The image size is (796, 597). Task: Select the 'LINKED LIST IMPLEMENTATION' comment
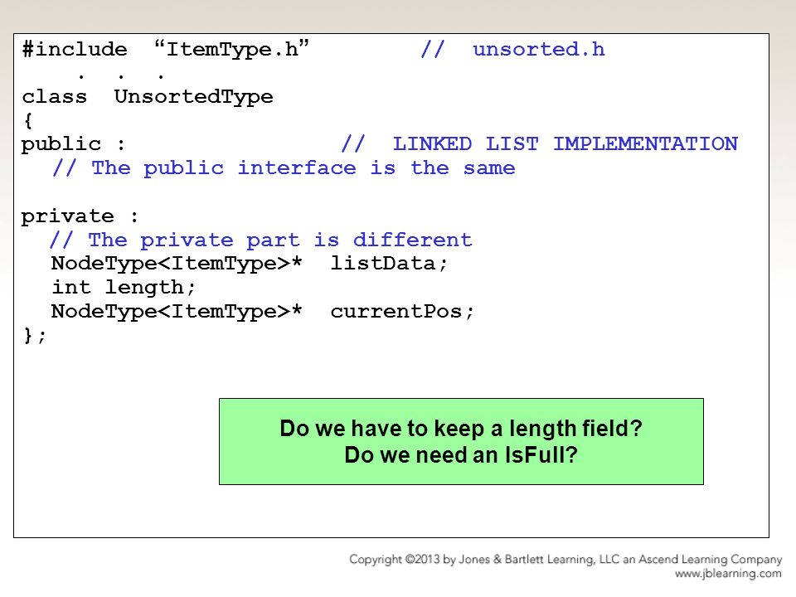565,143
